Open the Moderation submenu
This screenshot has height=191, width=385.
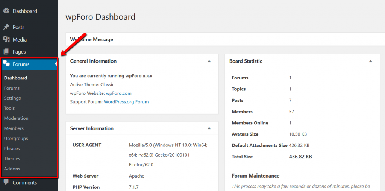point(16,118)
